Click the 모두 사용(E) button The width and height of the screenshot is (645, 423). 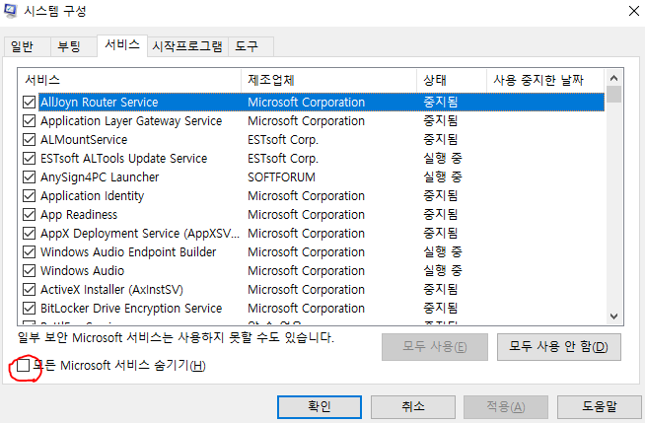435,347
